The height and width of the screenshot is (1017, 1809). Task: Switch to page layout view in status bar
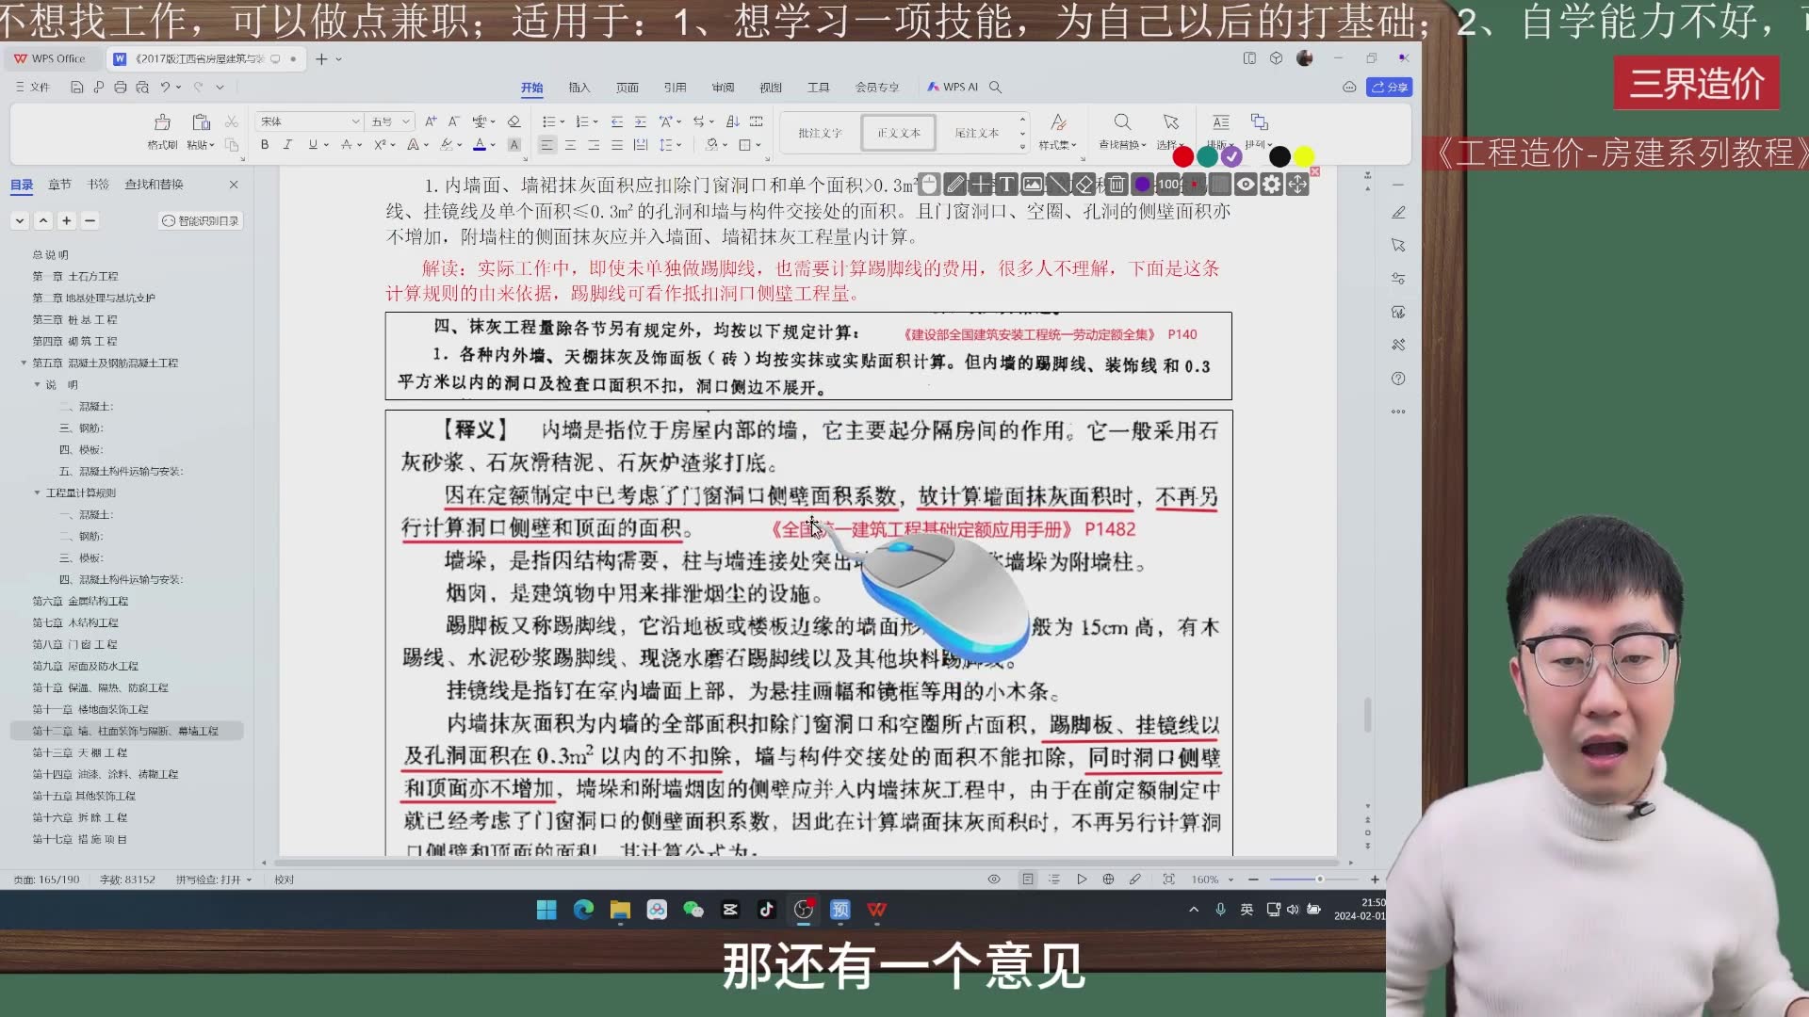1028,880
